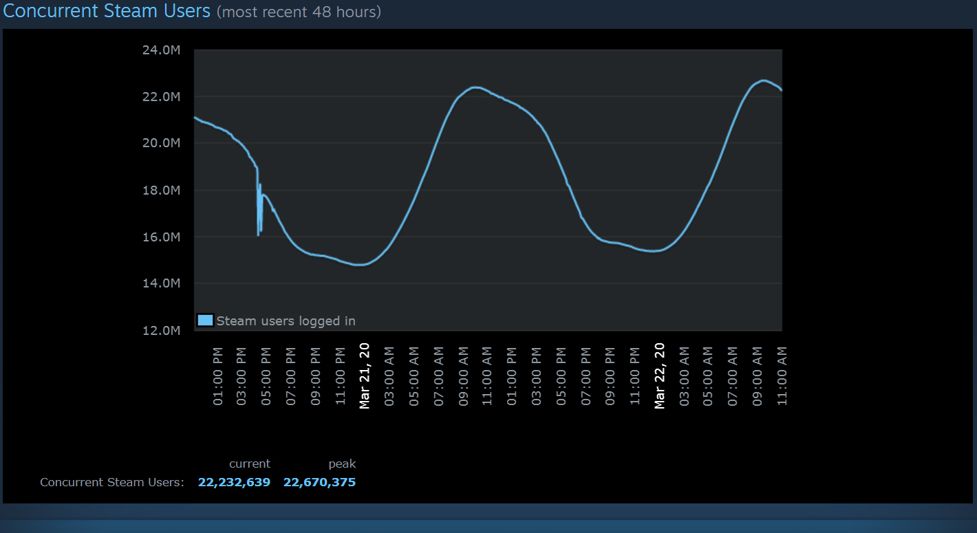Click the "(most recent 48 hours)" subtitle
Viewport: 977px width, 533px height.
(x=299, y=12)
